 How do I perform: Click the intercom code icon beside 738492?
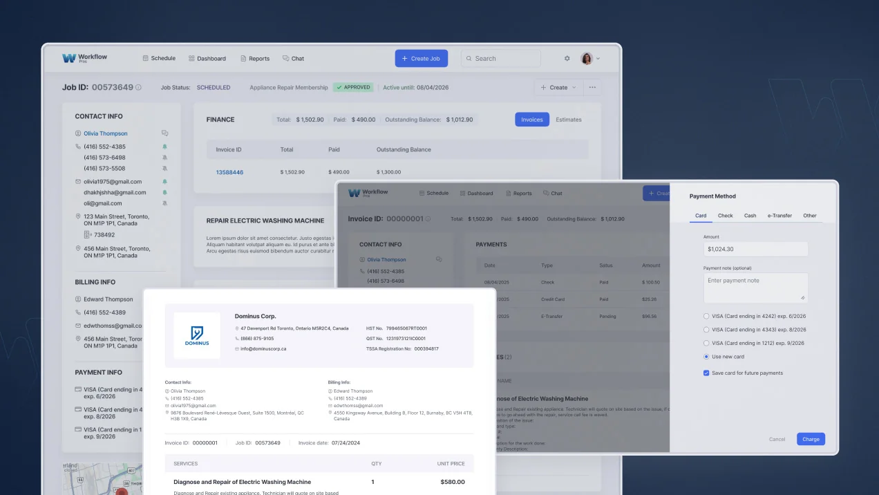point(88,234)
